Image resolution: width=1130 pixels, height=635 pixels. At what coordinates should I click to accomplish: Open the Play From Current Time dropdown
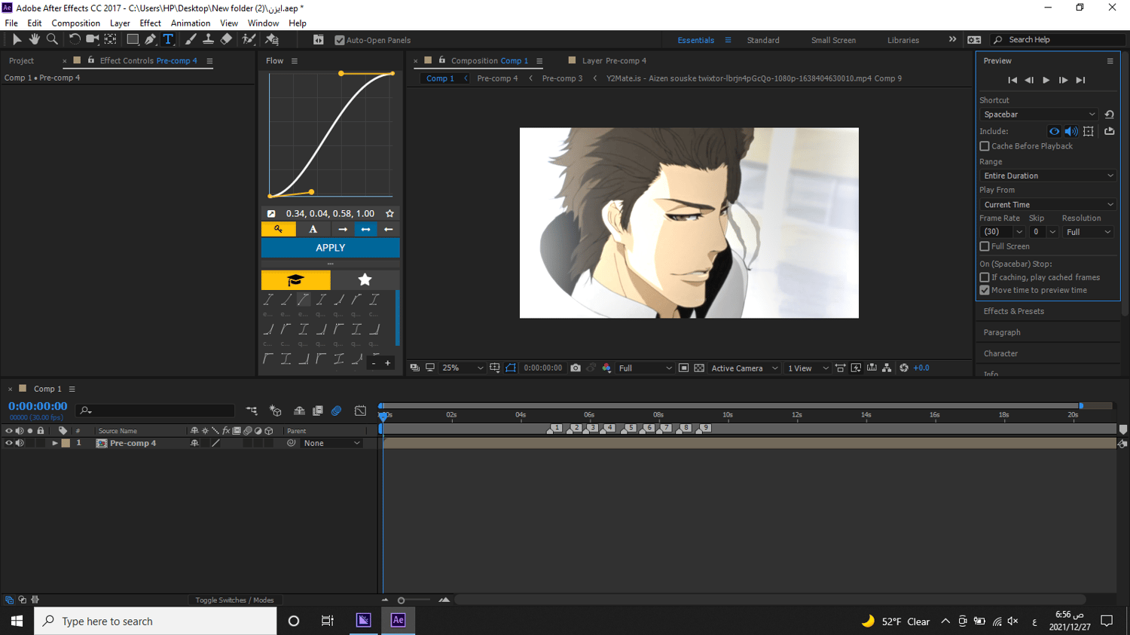click(x=1048, y=204)
